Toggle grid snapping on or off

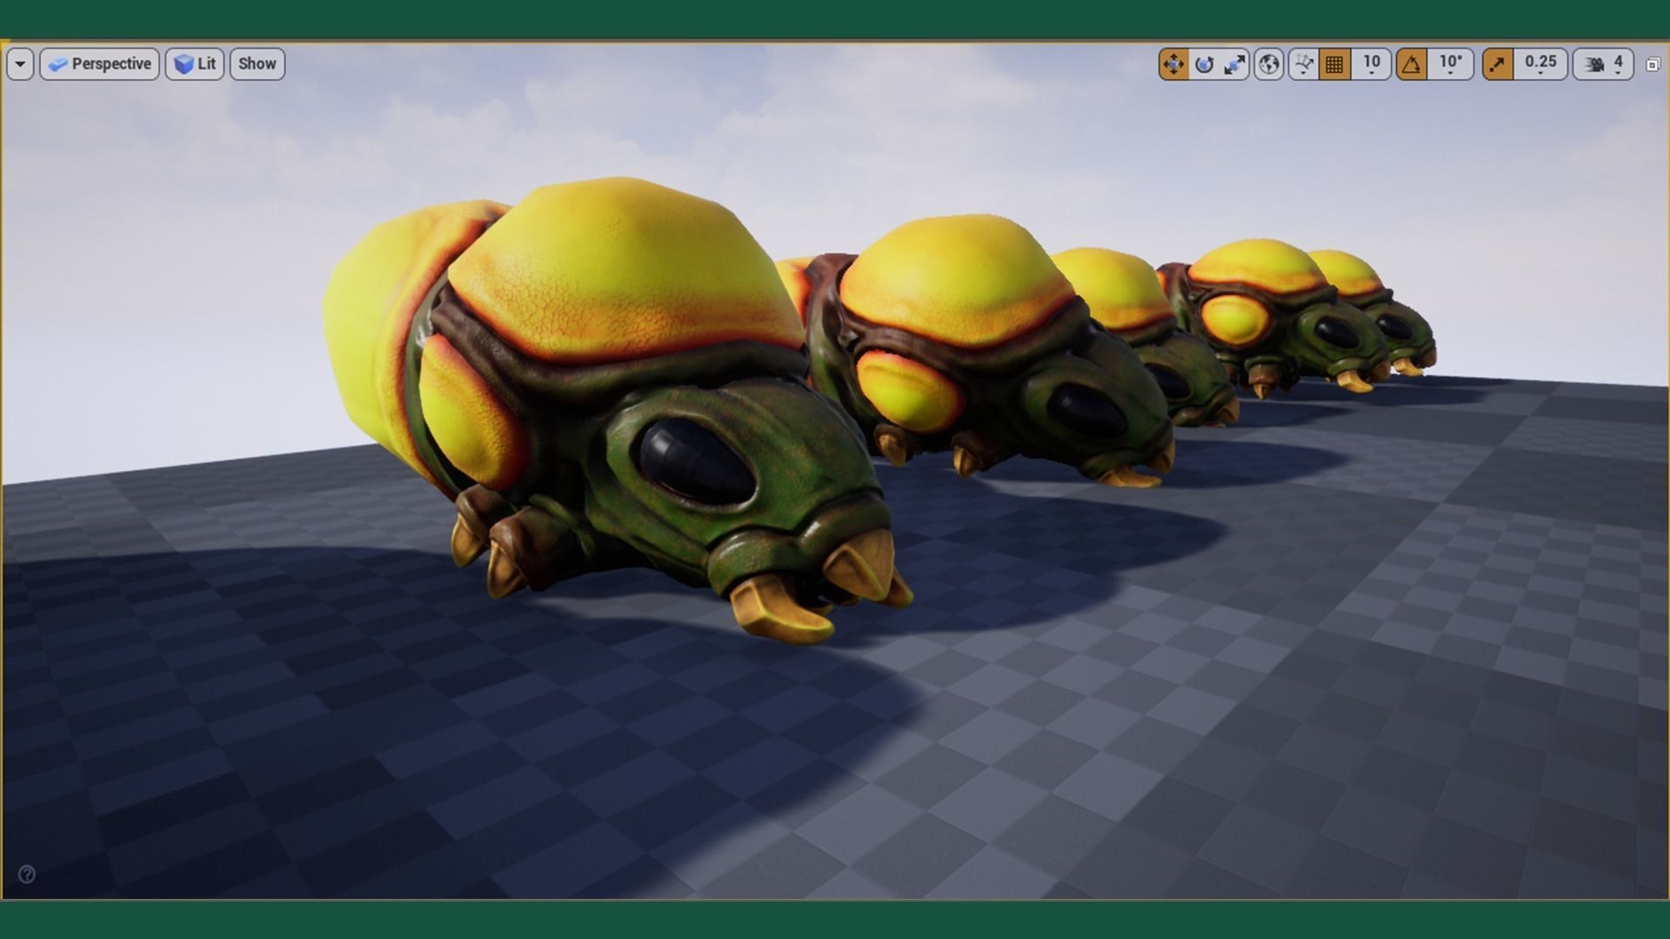click(x=1333, y=63)
